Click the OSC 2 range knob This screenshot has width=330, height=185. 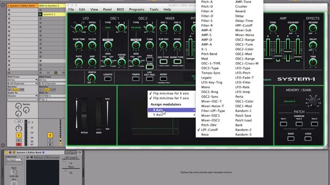pyautogui.click(x=150, y=28)
